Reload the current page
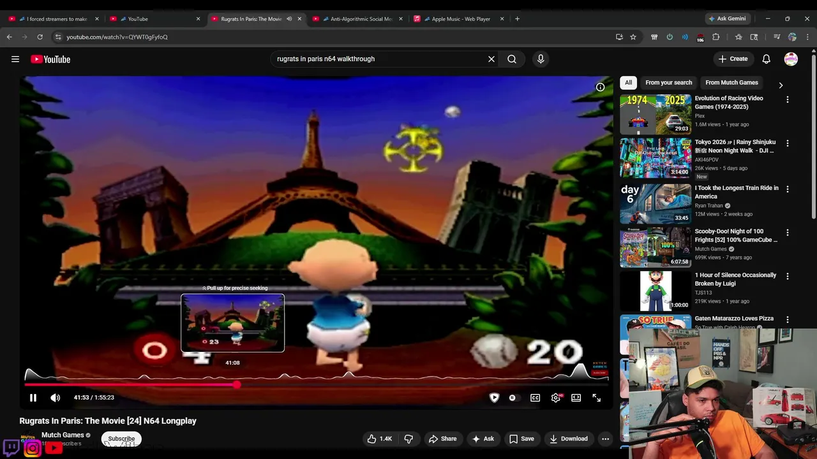Viewport: 817px width, 459px height. click(x=40, y=37)
